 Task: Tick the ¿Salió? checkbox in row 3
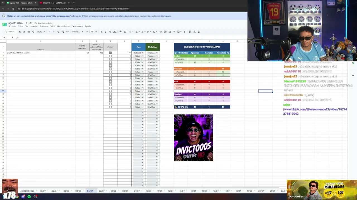coord(110,56)
